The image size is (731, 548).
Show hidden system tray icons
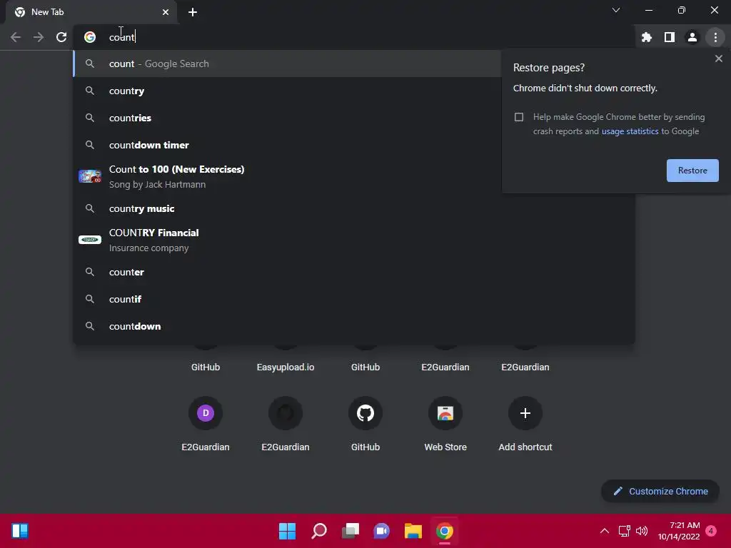point(604,531)
